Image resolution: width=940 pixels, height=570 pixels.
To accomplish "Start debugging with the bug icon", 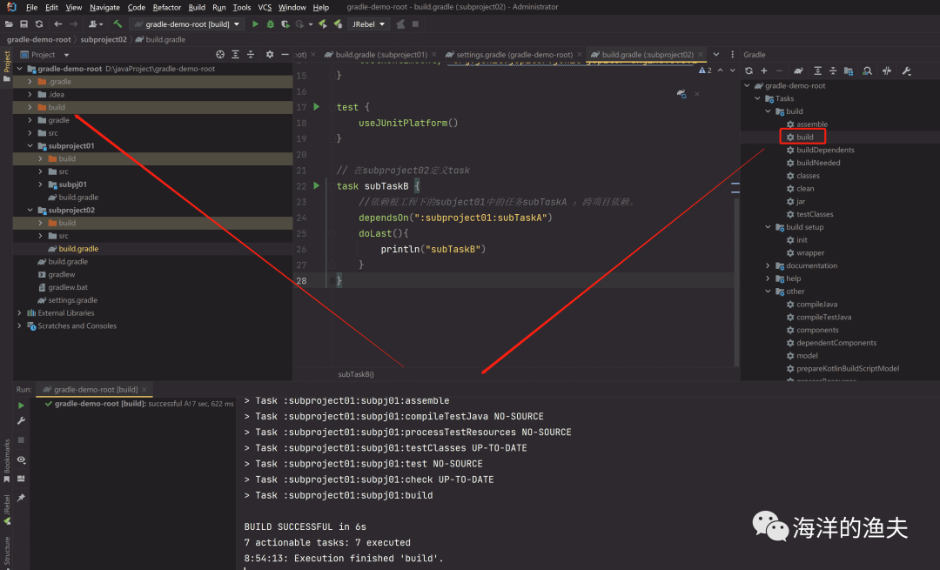I will coord(271,24).
